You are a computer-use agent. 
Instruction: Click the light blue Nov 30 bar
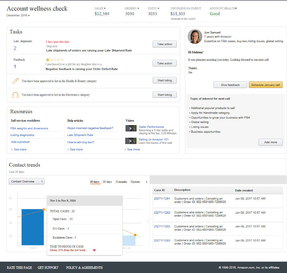pyautogui.click(x=129, y=240)
